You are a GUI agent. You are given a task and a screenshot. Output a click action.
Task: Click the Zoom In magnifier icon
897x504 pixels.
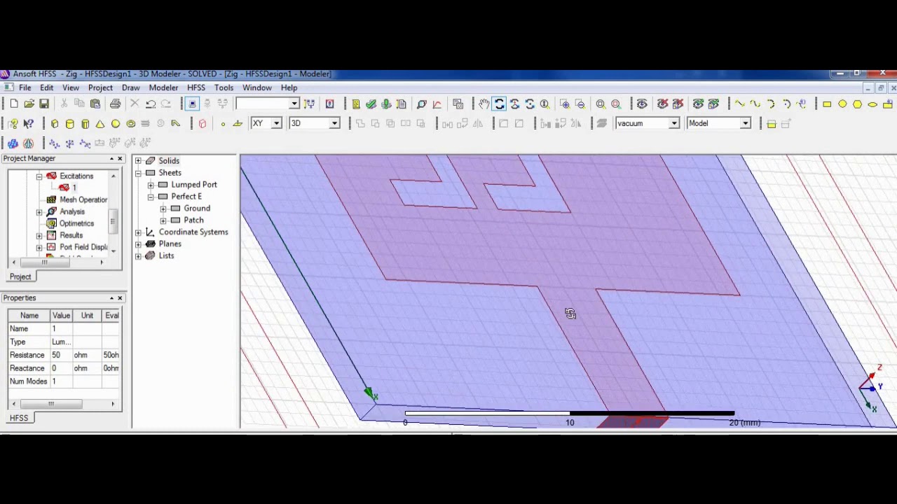click(x=565, y=104)
